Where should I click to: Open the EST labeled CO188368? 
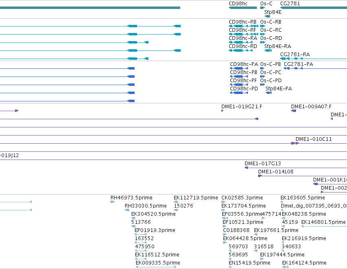tap(236, 230)
